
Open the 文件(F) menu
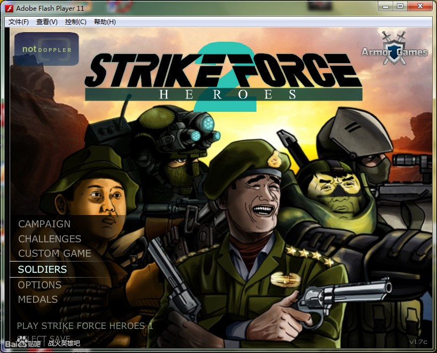tap(19, 22)
